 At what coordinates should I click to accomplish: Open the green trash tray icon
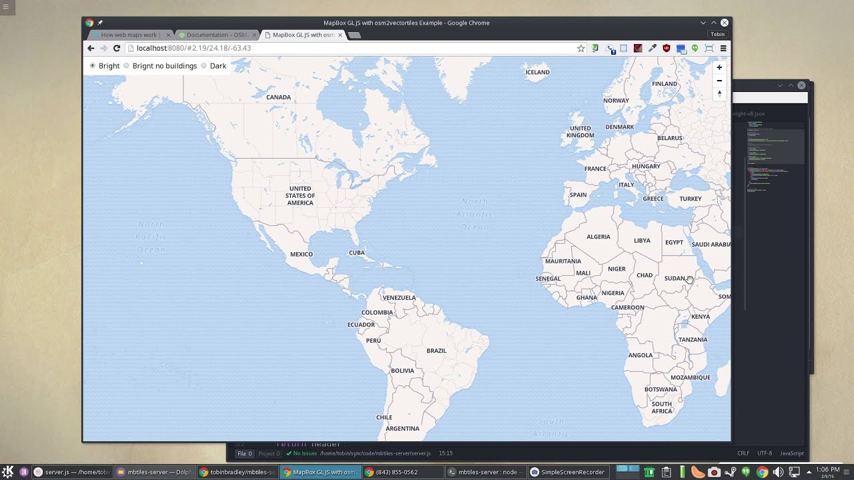click(649, 472)
